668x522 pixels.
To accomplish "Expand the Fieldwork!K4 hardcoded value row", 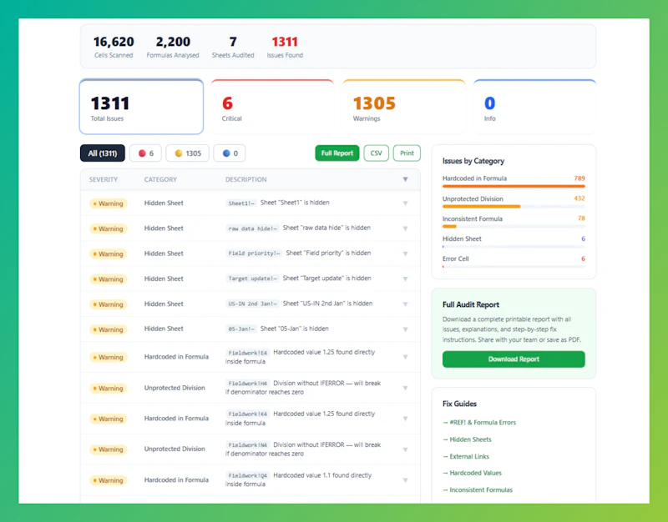I will click(x=405, y=419).
